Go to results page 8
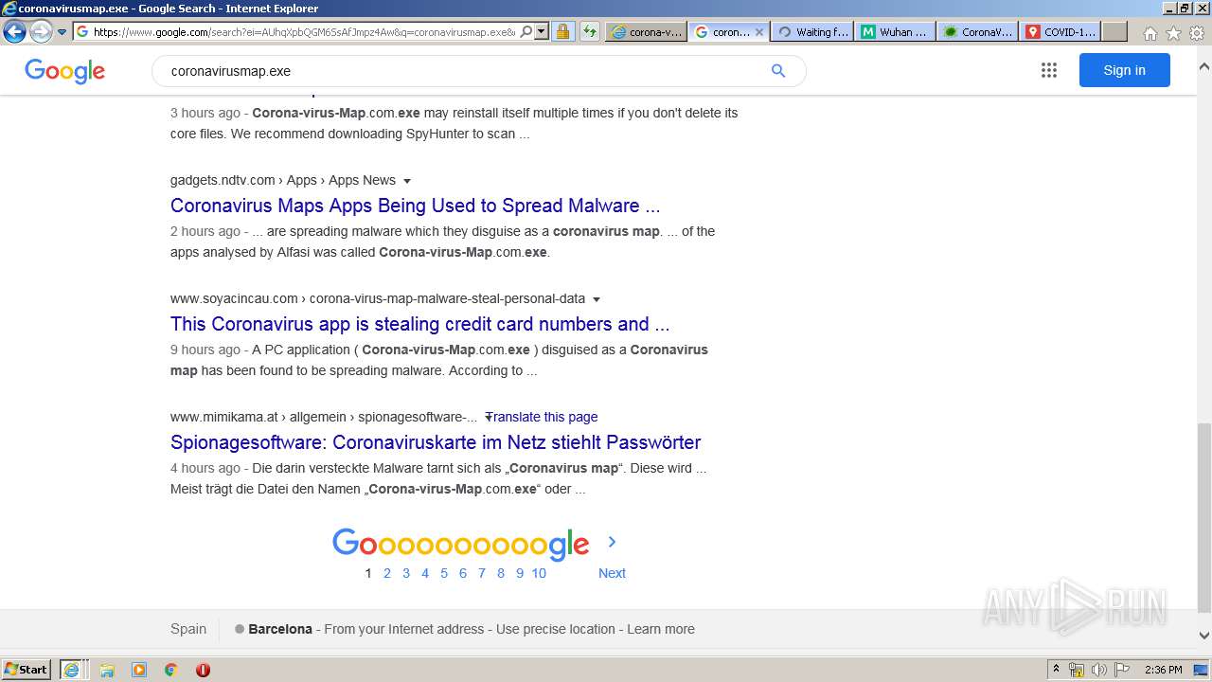Image resolution: width=1212 pixels, height=682 pixels. tap(501, 573)
